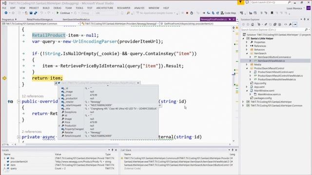This screenshot has width=312, height=175.
Task: Toggle auto-hide pin on Solution Explorer
Action: 304,19
